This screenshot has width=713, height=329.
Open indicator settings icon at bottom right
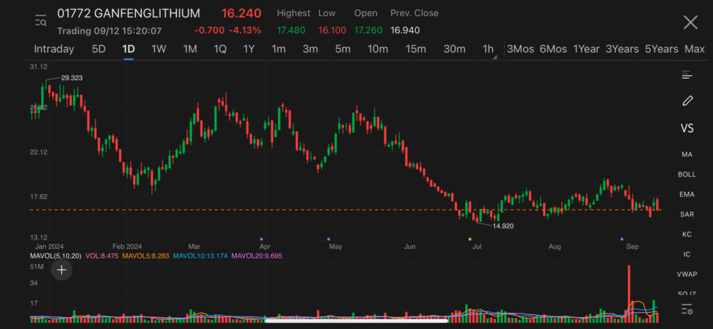click(x=687, y=310)
